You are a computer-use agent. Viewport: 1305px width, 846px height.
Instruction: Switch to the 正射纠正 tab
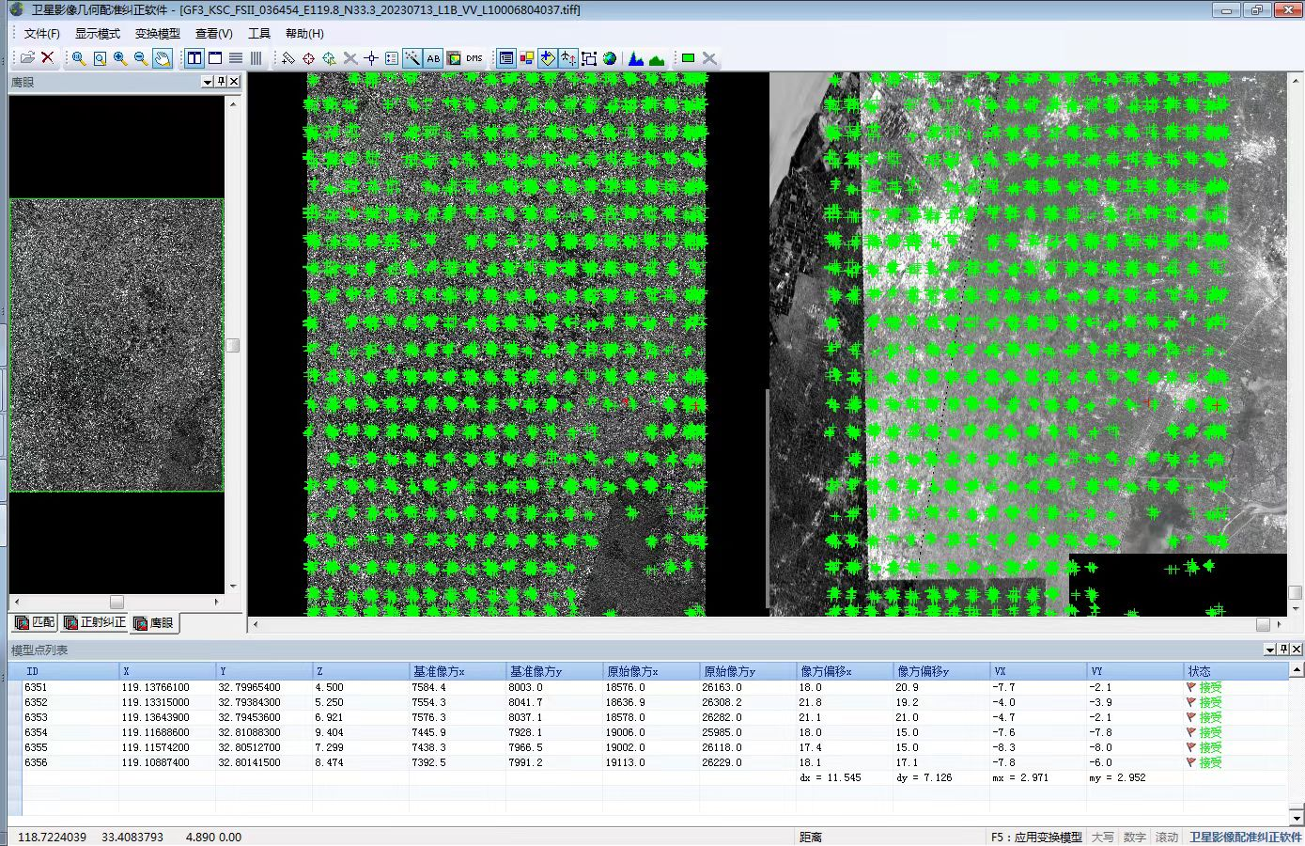tap(94, 622)
